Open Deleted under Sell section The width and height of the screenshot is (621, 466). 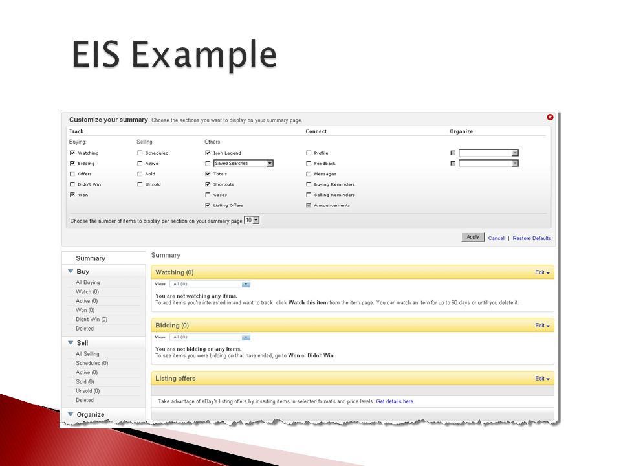click(85, 400)
